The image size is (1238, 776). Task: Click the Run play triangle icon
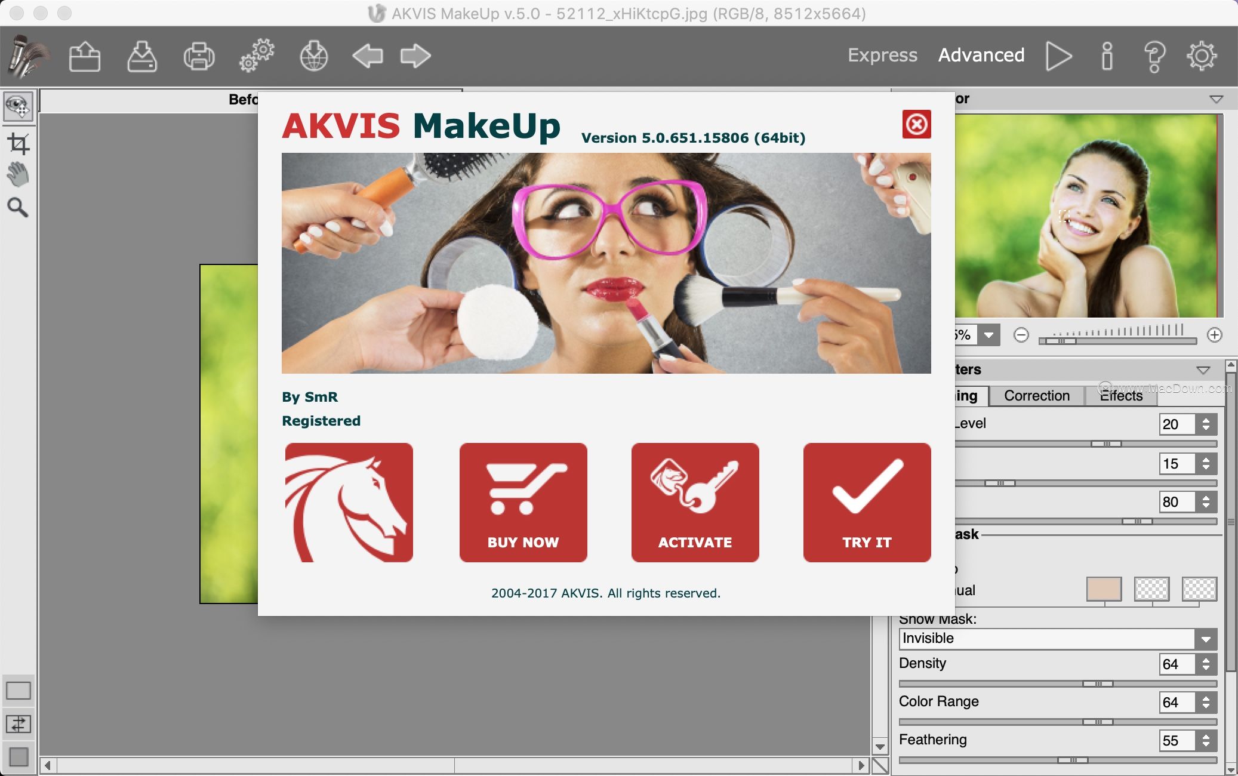(1059, 56)
